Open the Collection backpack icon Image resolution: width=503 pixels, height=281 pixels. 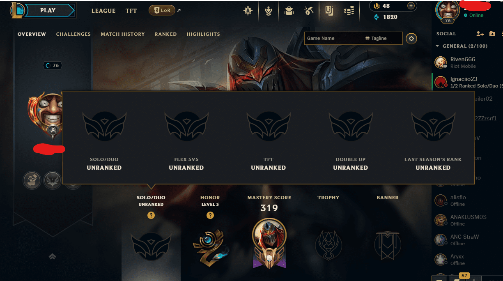tap(289, 11)
